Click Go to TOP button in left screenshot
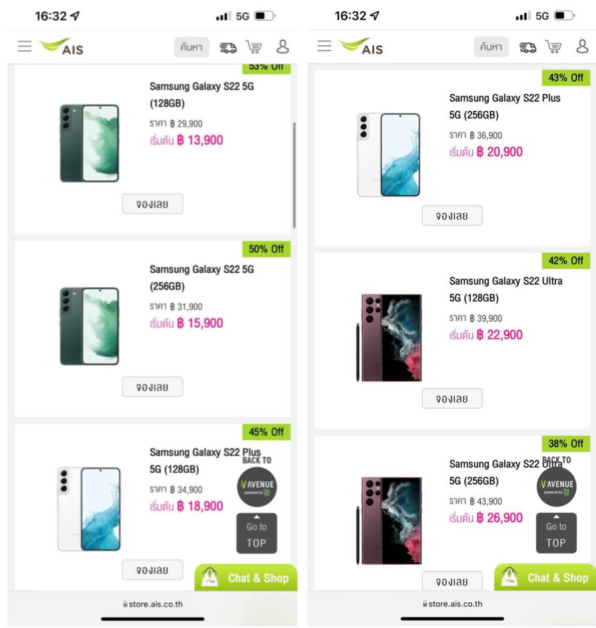596x628 pixels. (257, 534)
